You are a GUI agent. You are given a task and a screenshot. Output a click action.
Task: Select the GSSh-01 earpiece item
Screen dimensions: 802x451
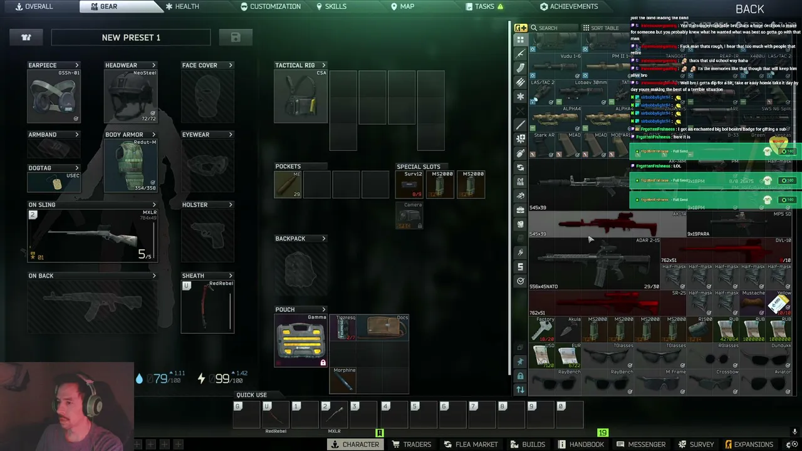[x=54, y=96]
